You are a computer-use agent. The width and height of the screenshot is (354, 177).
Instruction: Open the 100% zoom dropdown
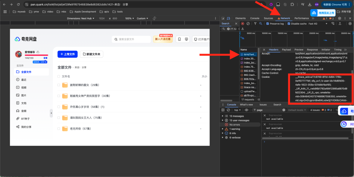pos(130,18)
